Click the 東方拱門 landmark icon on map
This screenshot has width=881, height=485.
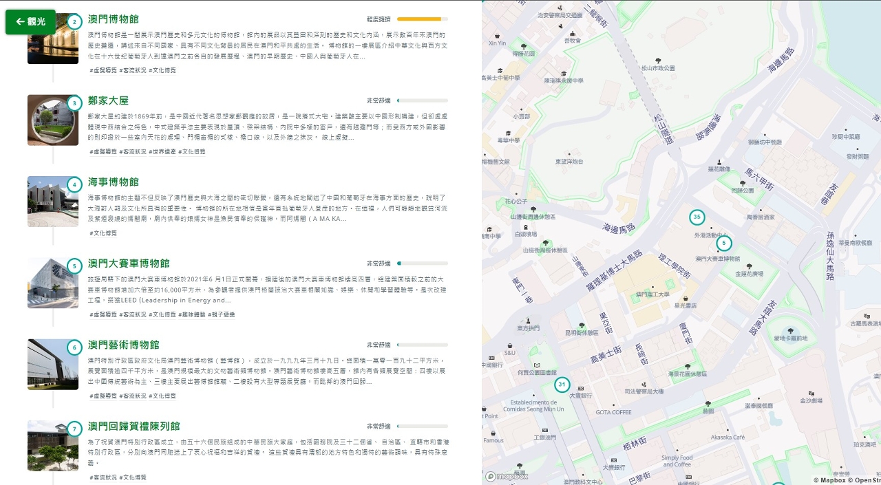(529, 321)
